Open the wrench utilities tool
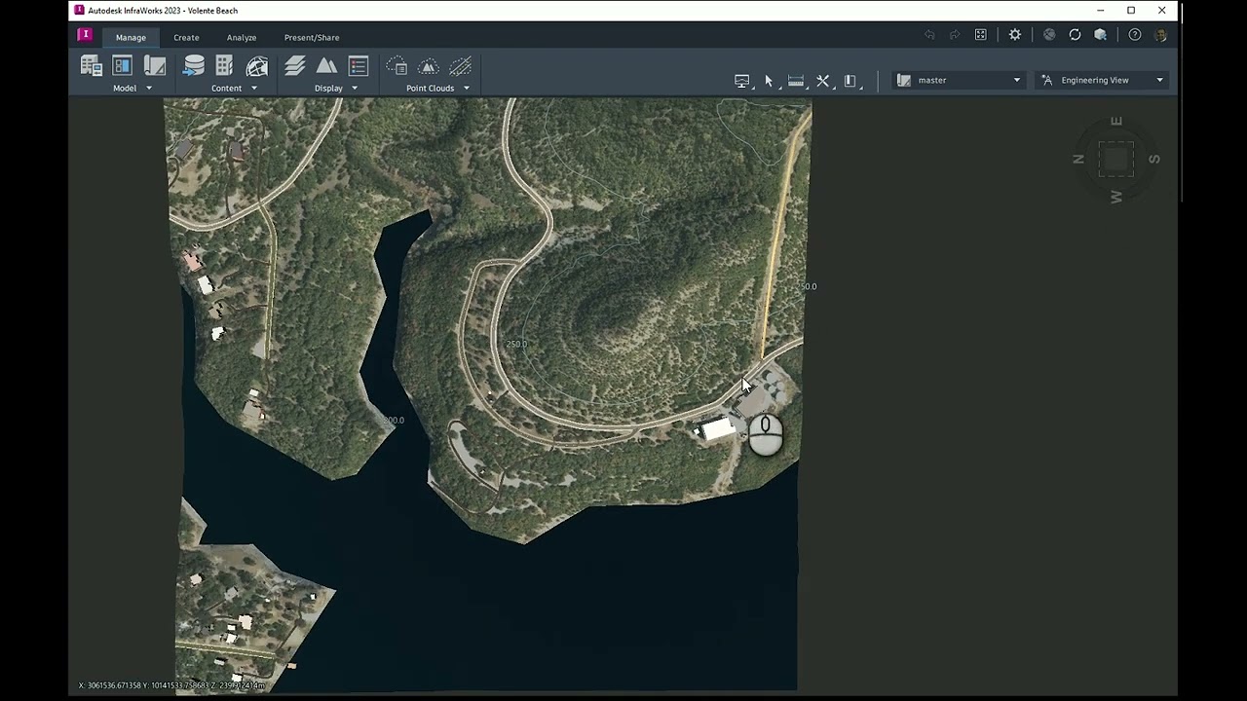 pos(823,81)
